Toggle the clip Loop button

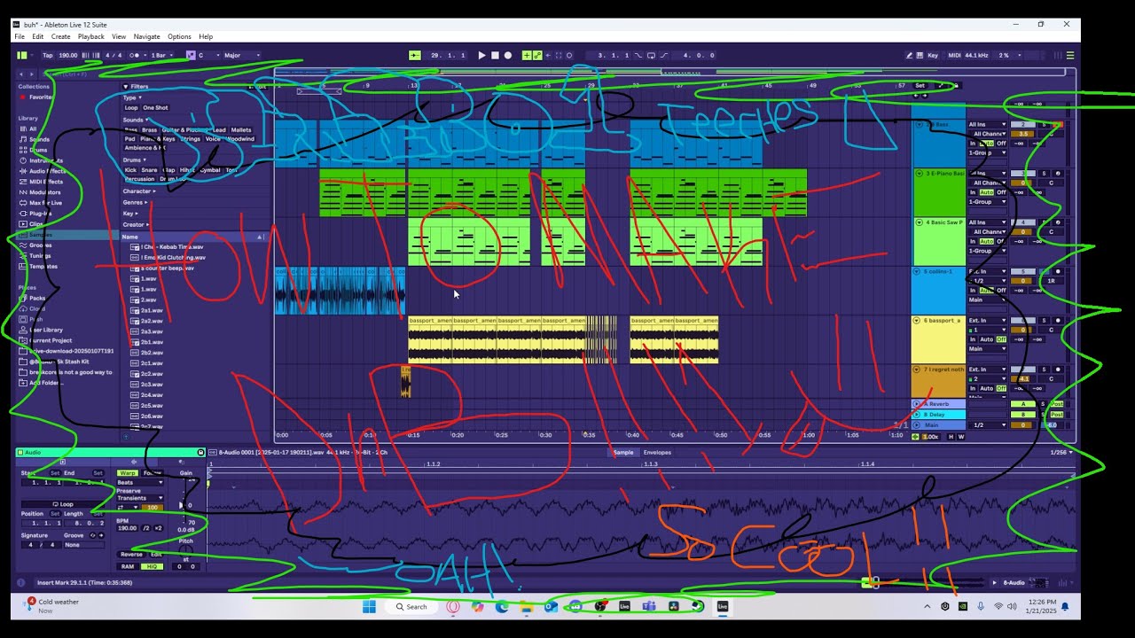click(62, 504)
